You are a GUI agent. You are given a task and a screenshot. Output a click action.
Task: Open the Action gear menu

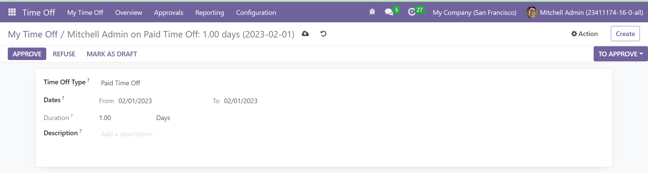point(585,34)
